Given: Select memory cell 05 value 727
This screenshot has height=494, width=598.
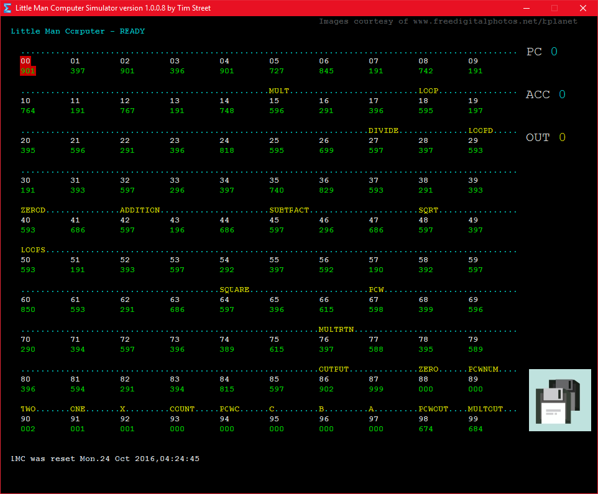Looking at the screenshot, I should (x=277, y=71).
